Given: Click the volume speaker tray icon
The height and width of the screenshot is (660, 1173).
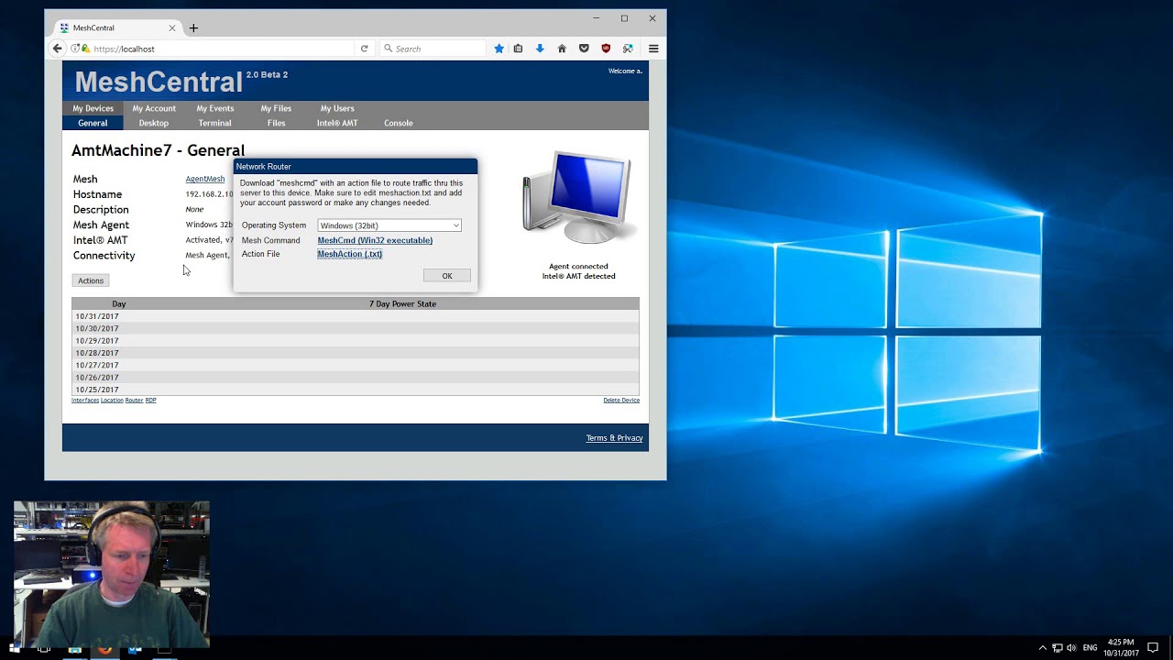Looking at the screenshot, I should [1071, 648].
